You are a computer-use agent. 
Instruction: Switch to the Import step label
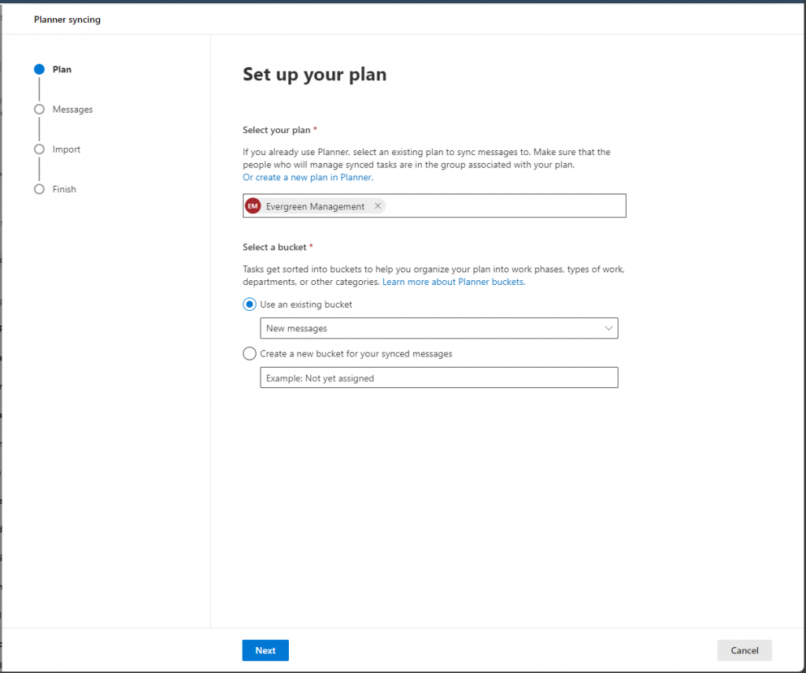tap(66, 150)
